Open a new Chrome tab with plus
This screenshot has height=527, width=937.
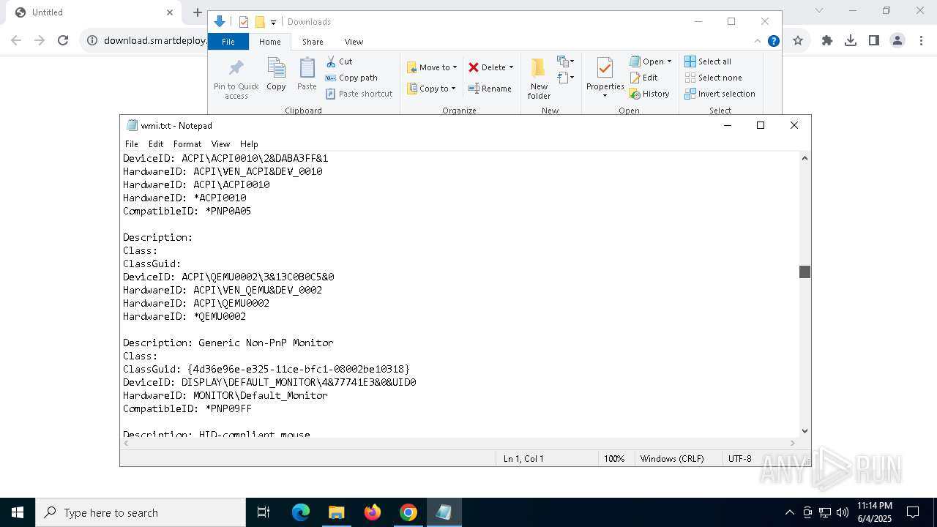(x=197, y=12)
